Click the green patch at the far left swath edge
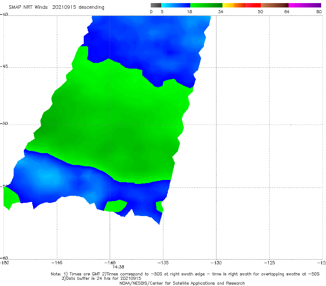This screenshot has width=326, height=286. point(11,198)
